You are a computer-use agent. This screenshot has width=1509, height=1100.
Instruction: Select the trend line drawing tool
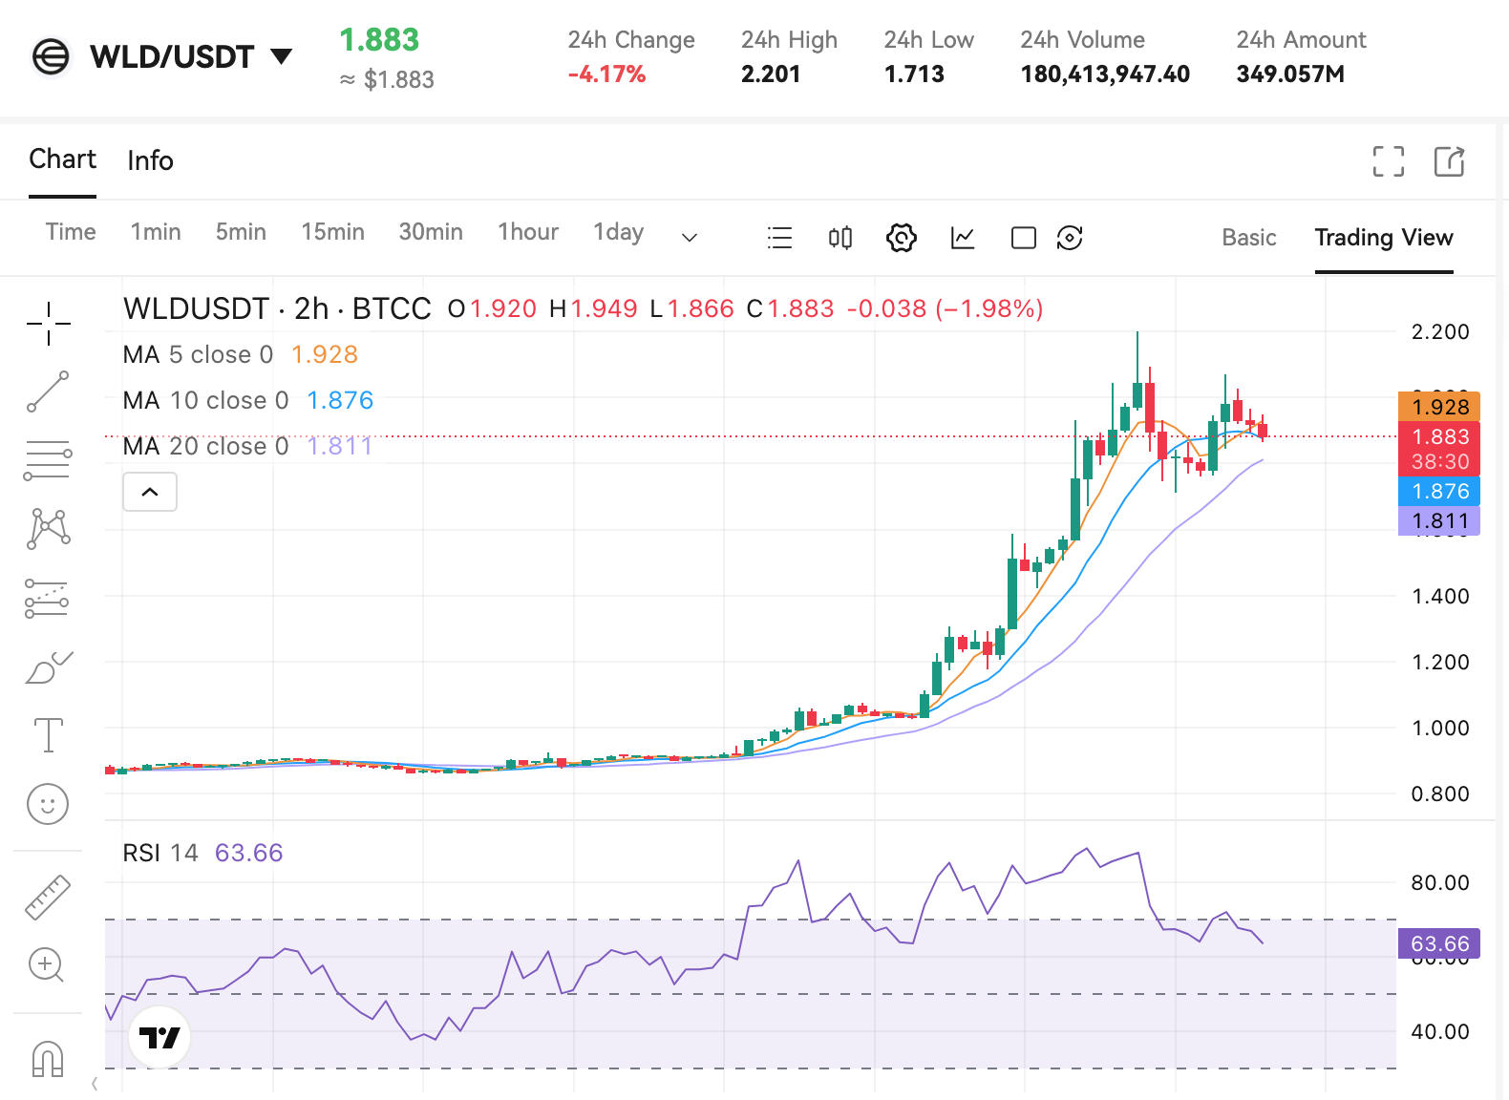48,391
